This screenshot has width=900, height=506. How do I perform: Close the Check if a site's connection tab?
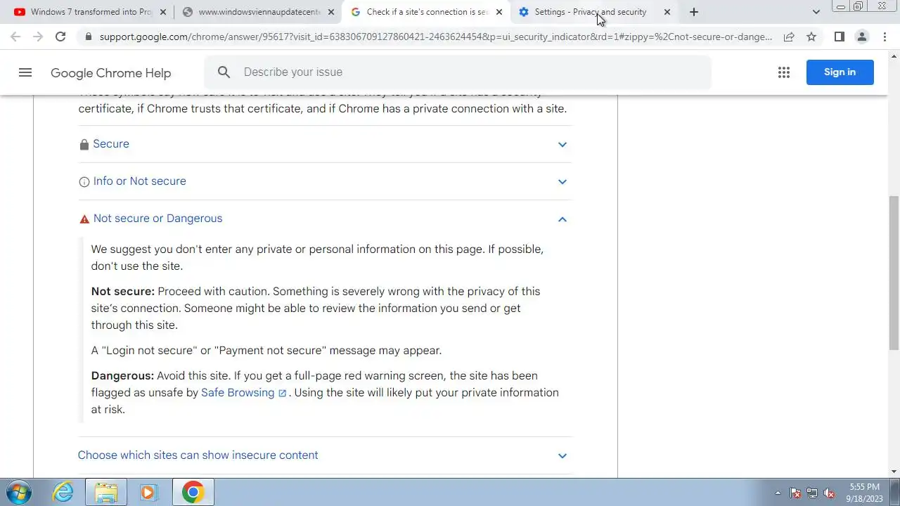coord(499,12)
